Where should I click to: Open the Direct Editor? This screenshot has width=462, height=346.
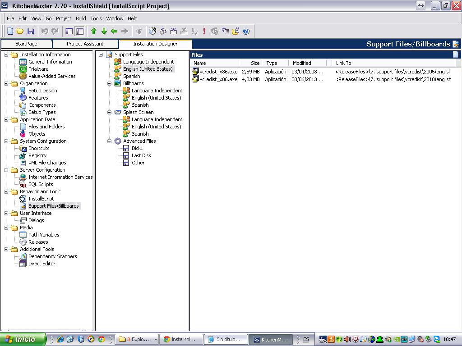42,264
